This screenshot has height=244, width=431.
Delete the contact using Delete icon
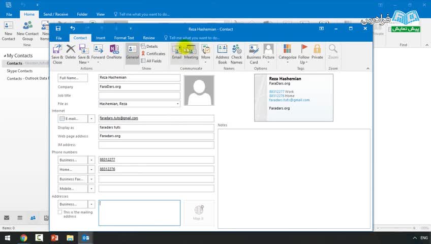70,52
